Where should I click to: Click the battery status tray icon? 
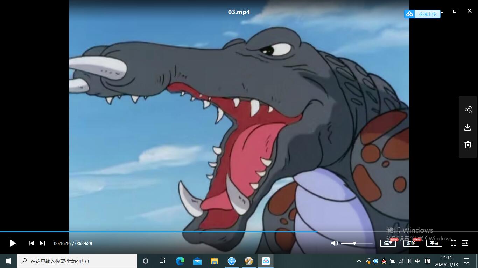point(393,261)
